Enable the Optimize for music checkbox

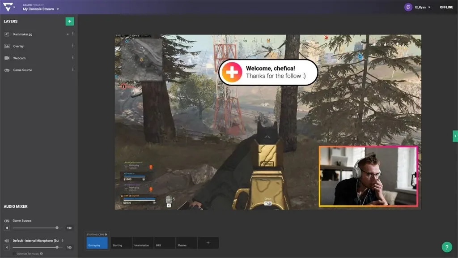[x=14, y=254]
